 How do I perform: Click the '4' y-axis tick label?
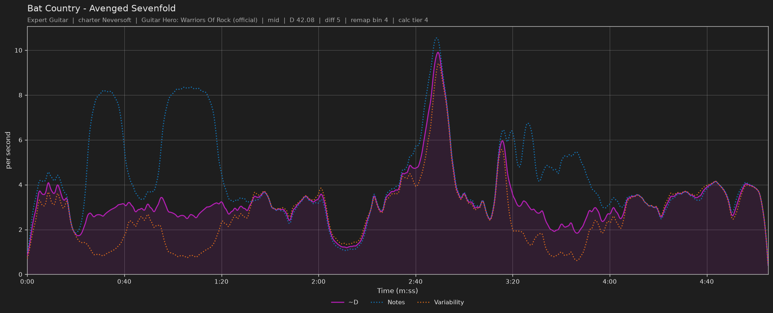[21, 185]
